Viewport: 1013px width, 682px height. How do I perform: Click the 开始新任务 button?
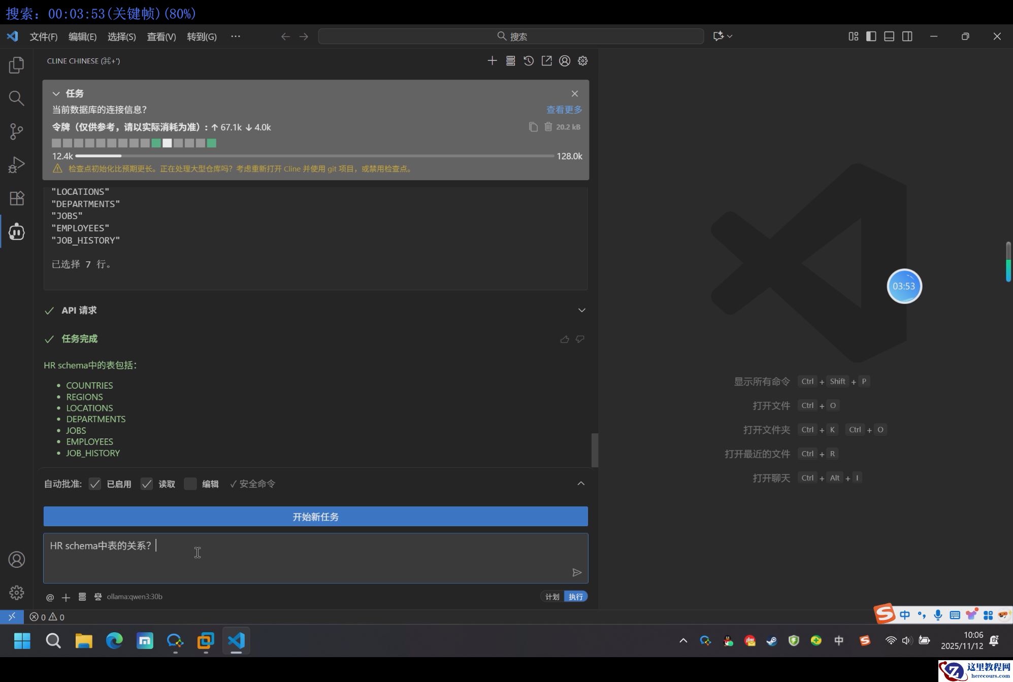click(315, 517)
